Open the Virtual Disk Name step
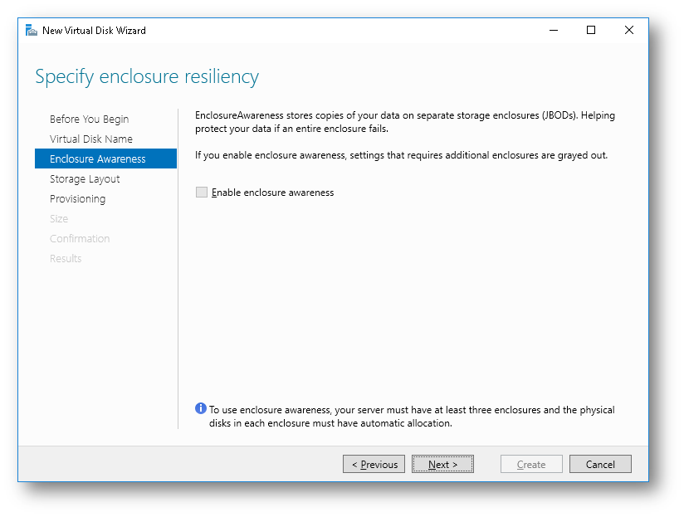Viewport: 684px width, 517px height. (x=90, y=139)
